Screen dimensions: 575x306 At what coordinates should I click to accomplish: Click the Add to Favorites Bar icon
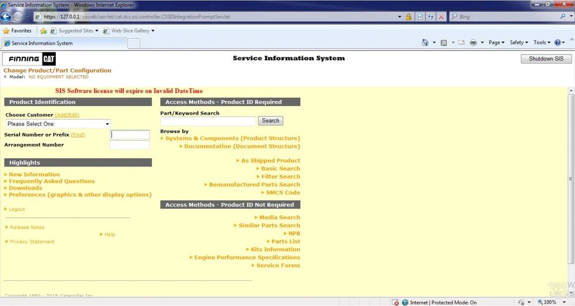(x=44, y=31)
